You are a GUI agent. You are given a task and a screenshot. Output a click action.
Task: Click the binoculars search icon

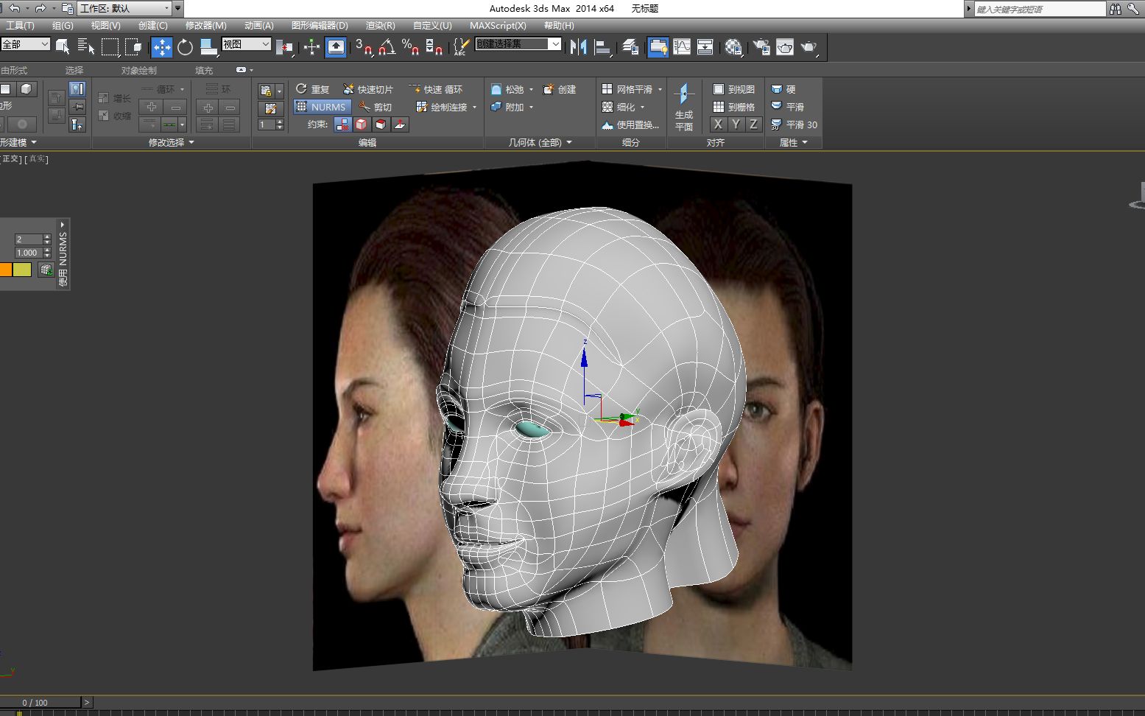[x=1116, y=9]
